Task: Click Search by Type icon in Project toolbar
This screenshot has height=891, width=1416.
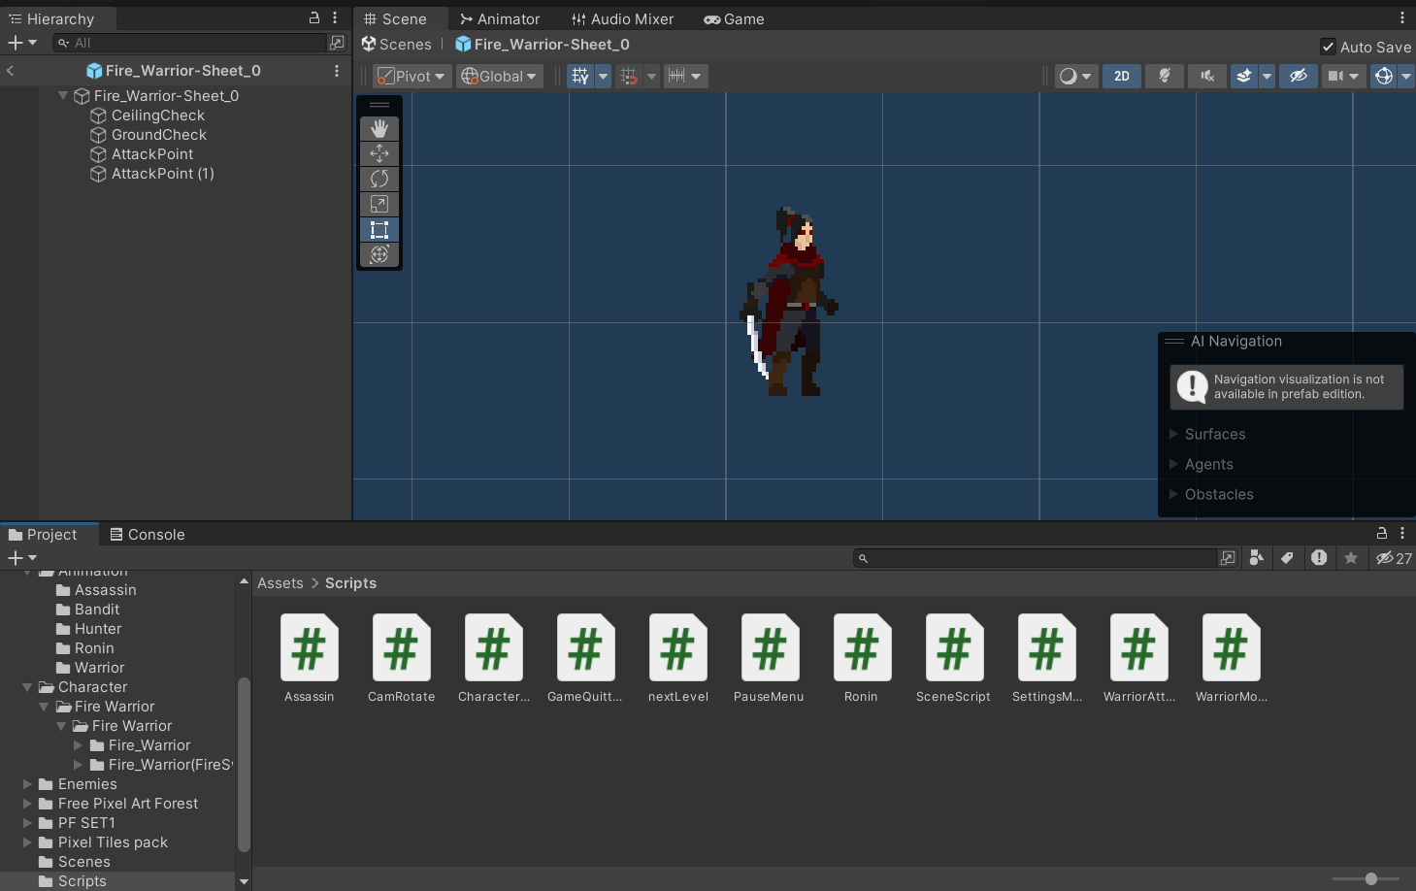Action: pyautogui.click(x=1257, y=557)
